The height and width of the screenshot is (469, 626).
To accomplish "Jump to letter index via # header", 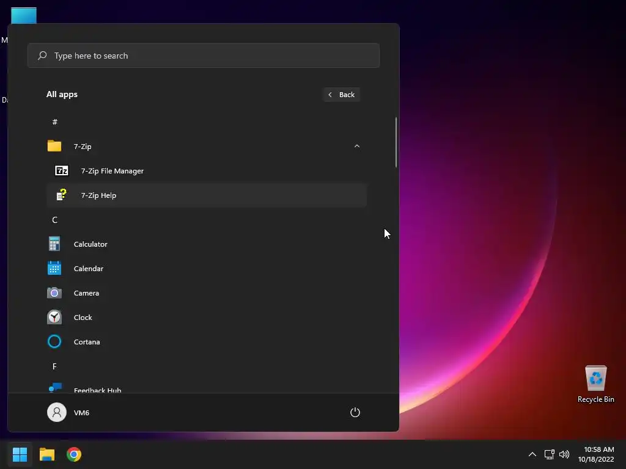I will pos(54,122).
